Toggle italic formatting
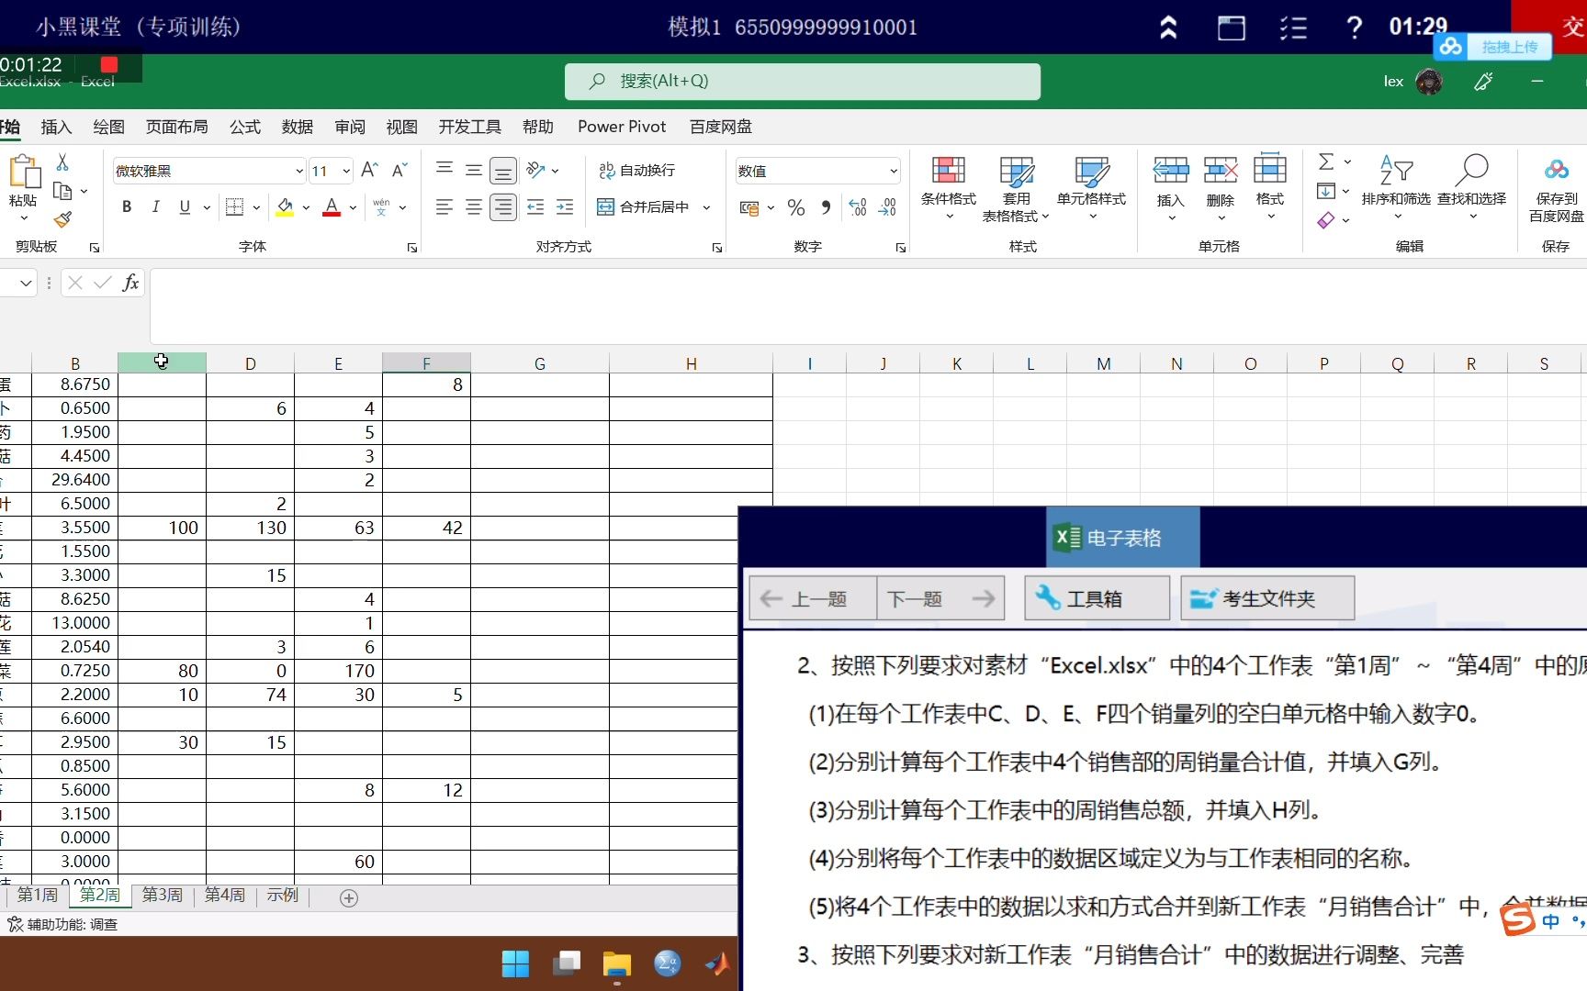This screenshot has height=991, width=1587. click(x=155, y=207)
